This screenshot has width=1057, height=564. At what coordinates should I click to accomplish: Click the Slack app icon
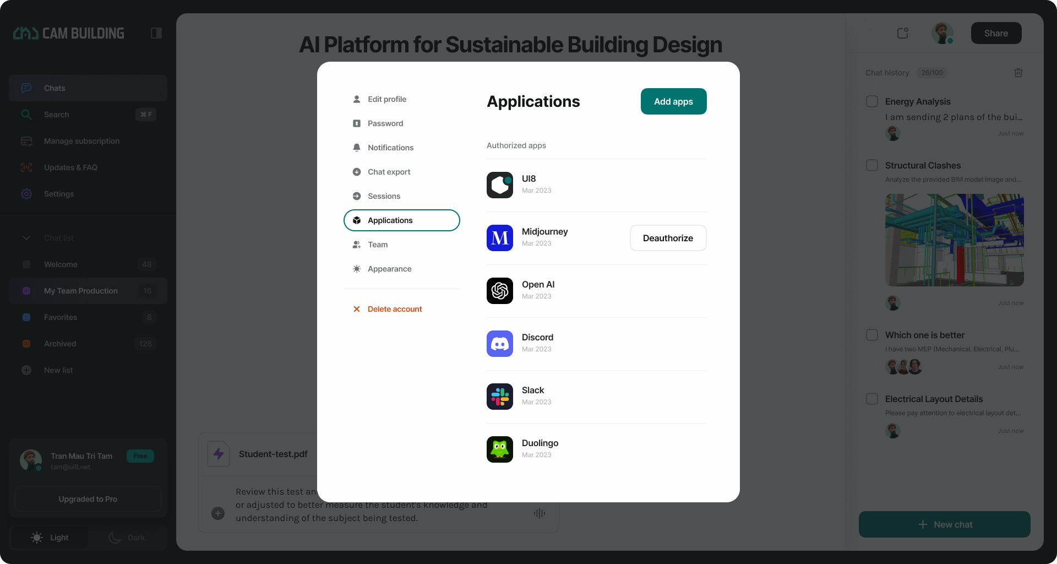click(x=500, y=397)
